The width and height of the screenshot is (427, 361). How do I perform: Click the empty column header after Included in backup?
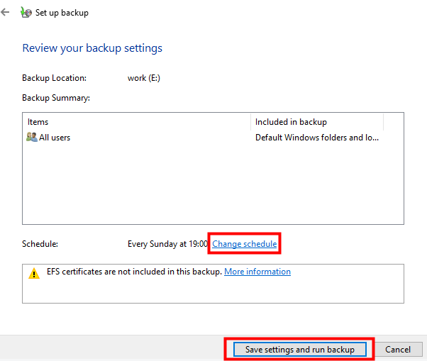pos(393,122)
